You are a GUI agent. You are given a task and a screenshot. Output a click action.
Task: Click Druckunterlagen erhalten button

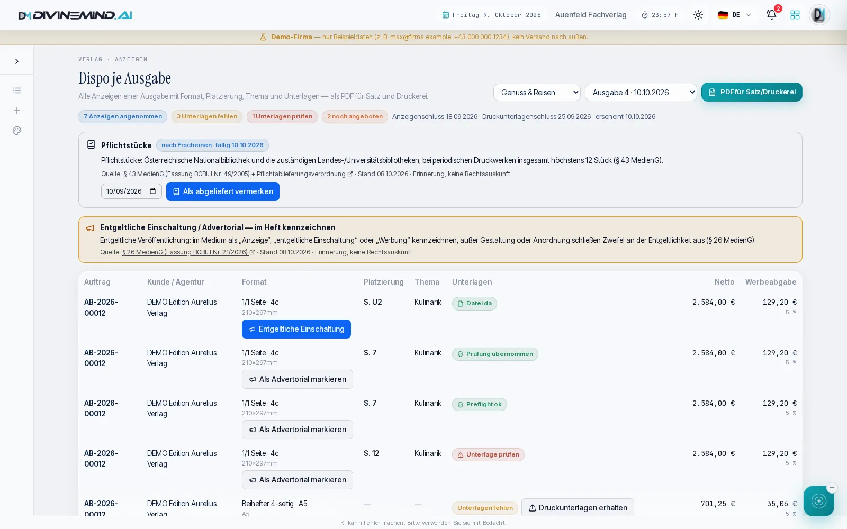tap(578, 508)
